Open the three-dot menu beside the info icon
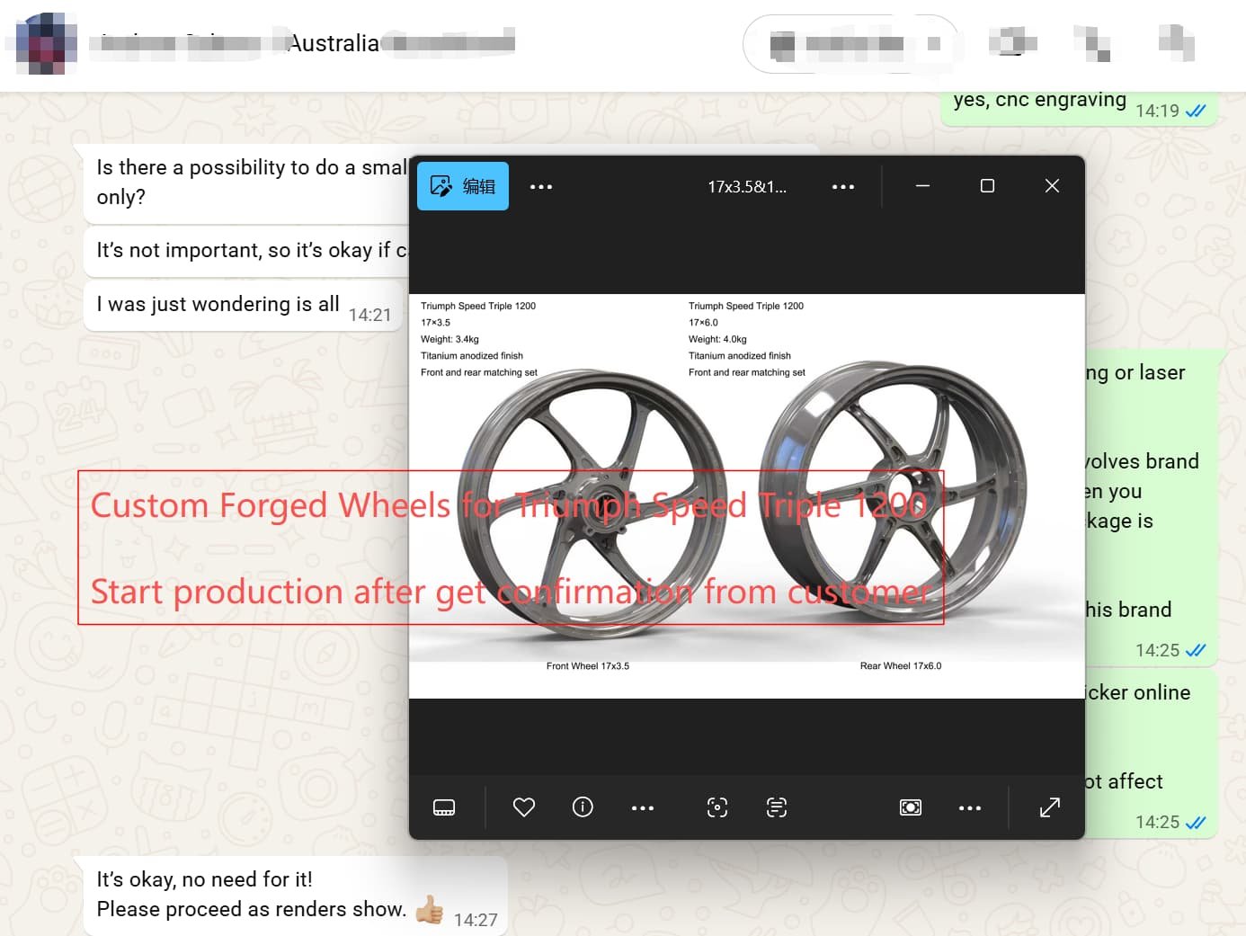The width and height of the screenshot is (1246, 936). click(x=643, y=808)
